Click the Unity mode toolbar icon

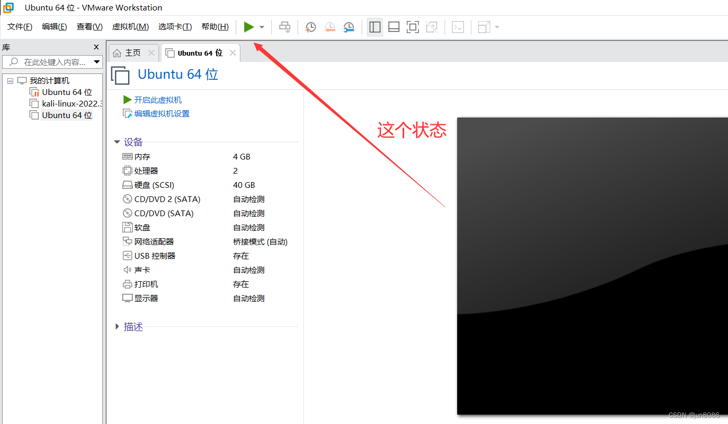pyautogui.click(x=432, y=27)
